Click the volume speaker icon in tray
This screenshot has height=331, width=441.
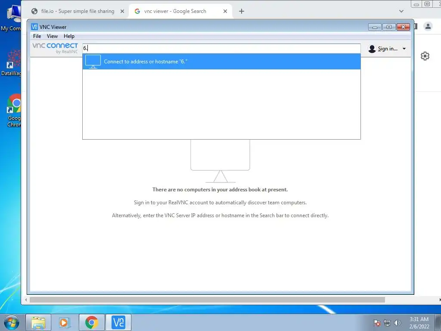398,323
